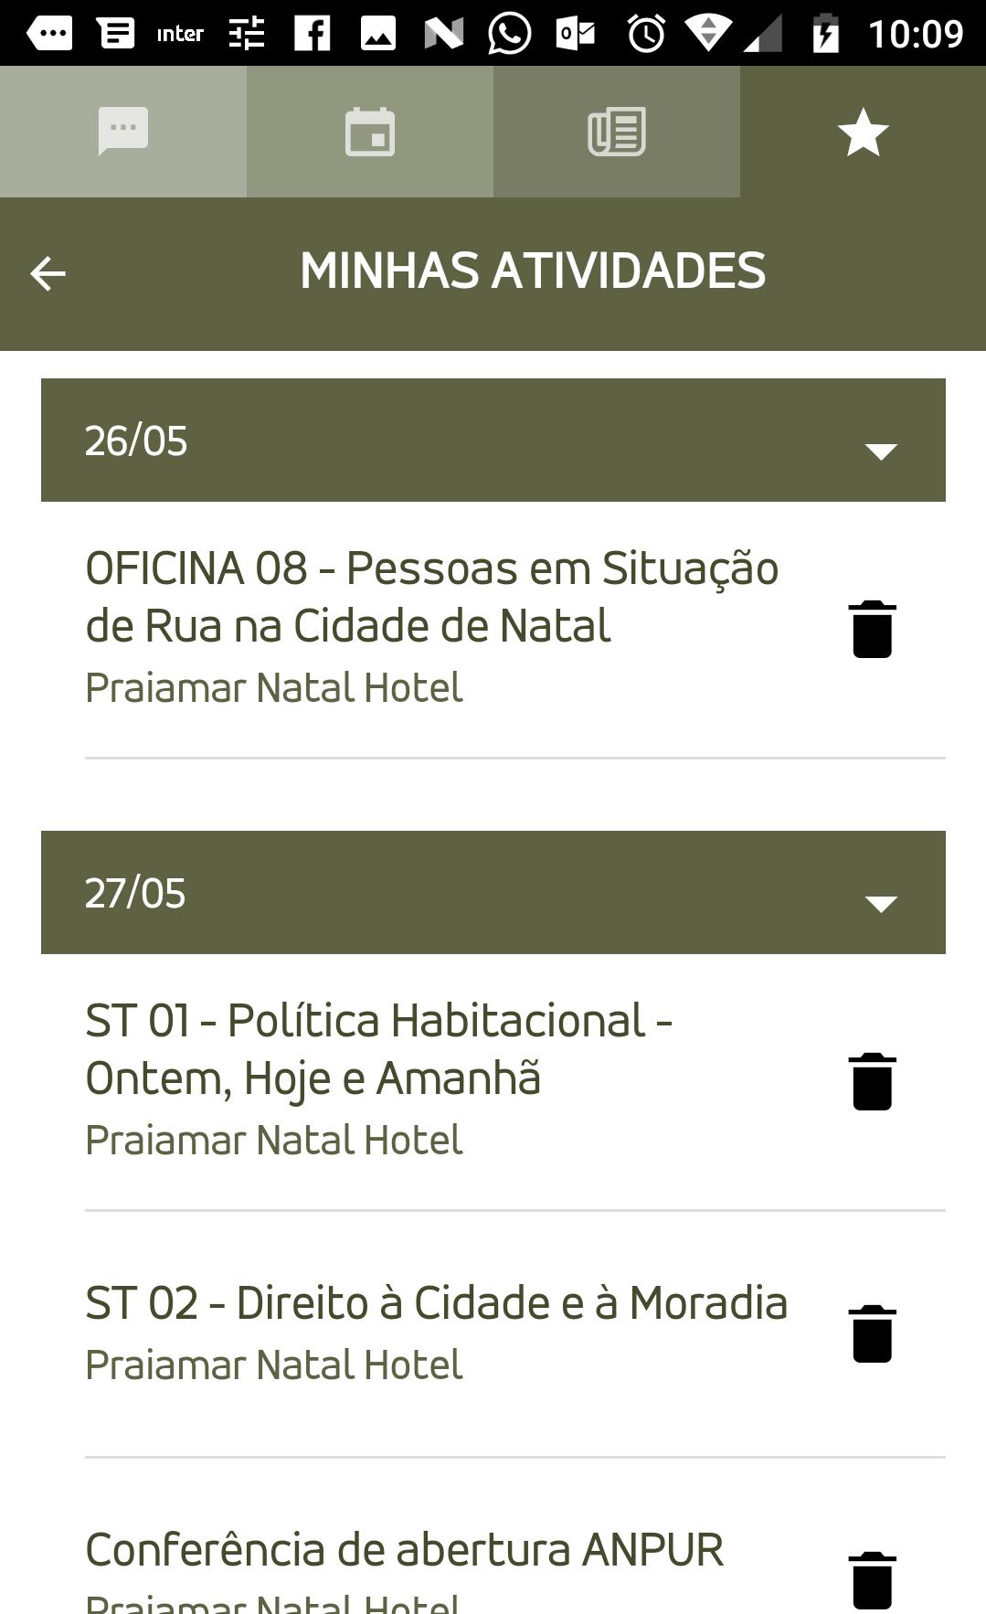The height and width of the screenshot is (1614, 986).
Task: Tap WhatsApp notification icon in status bar
Action: (509, 34)
